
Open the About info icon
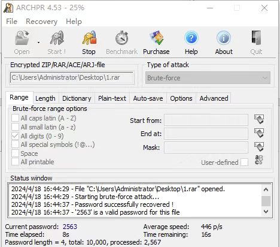click(224, 38)
